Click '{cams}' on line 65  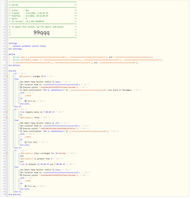28,181
